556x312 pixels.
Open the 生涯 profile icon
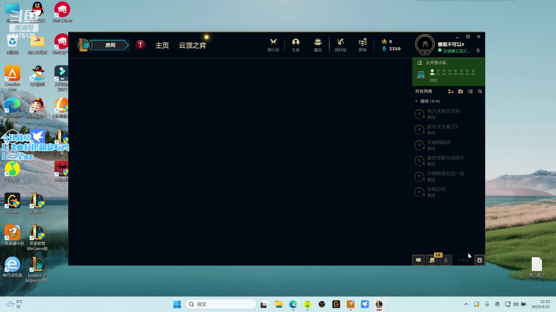(296, 45)
